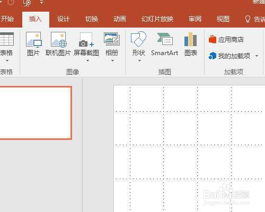
Task: Expand the 表格 table dropdown arrow
Action: pos(7,60)
